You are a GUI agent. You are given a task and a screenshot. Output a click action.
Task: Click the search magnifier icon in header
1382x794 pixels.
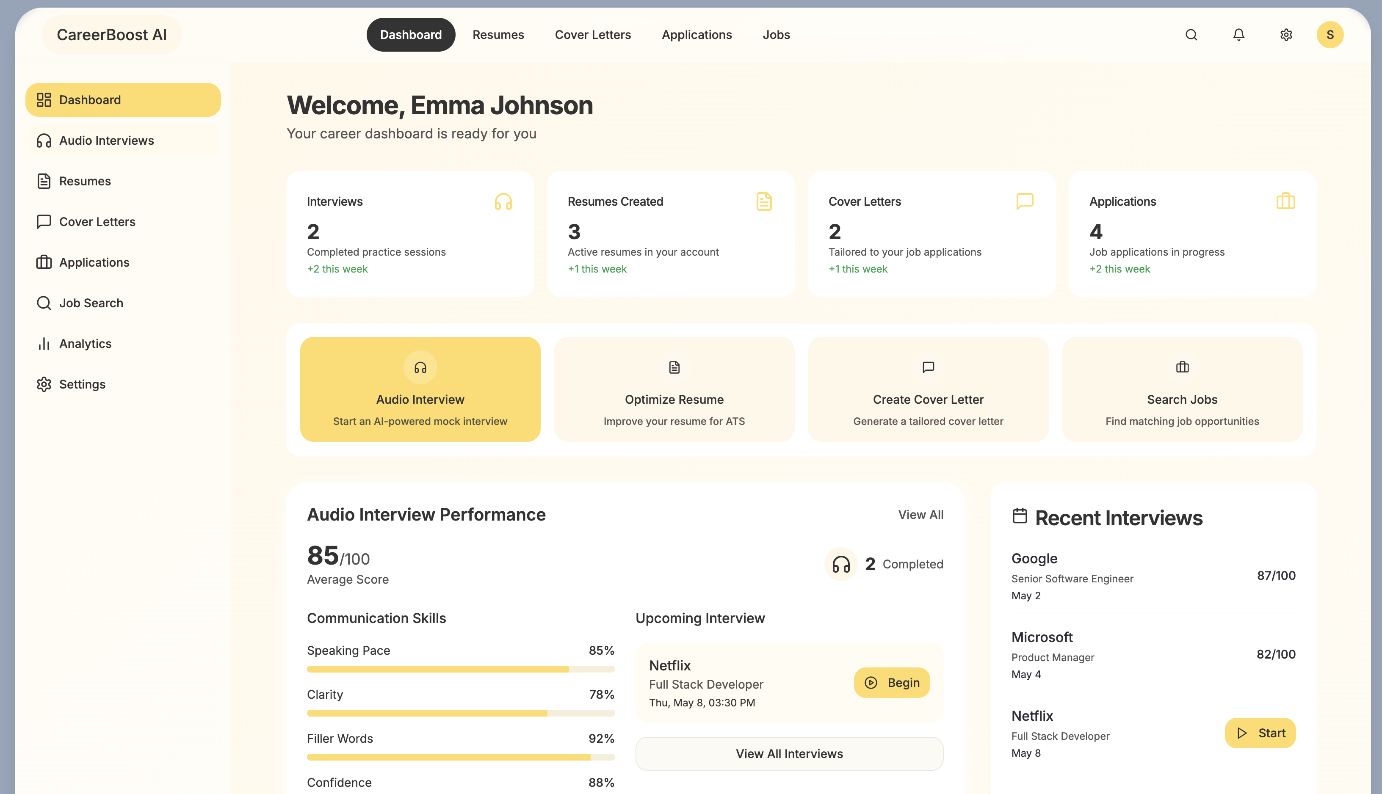(x=1191, y=35)
